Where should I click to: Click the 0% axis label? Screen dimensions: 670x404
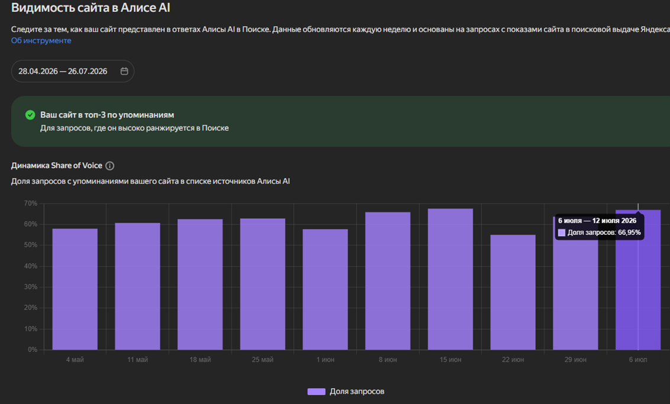click(33, 350)
